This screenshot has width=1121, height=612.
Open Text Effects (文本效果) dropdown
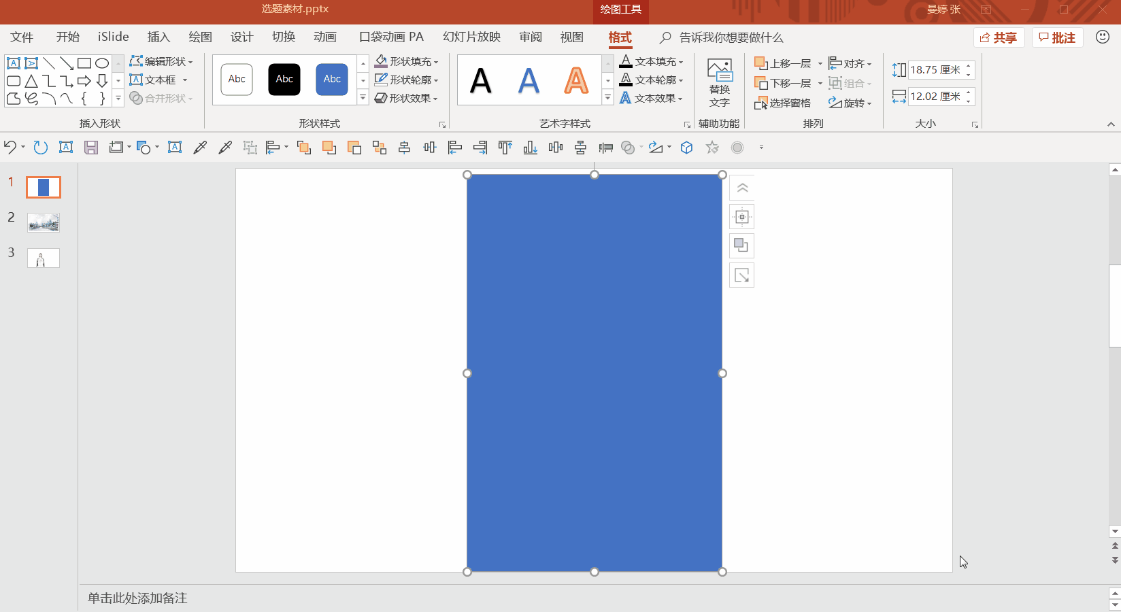(x=652, y=98)
